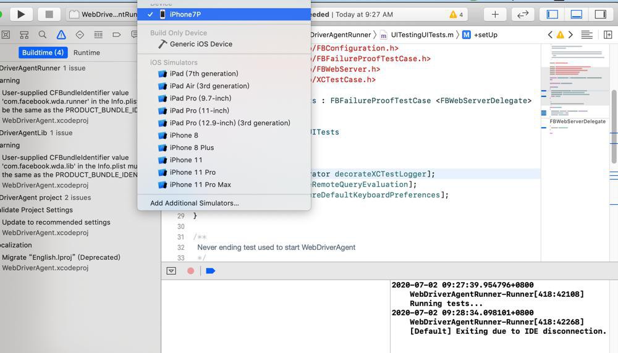The image size is (618, 353).
Task: Run the project with Play button
Action: point(21,15)
